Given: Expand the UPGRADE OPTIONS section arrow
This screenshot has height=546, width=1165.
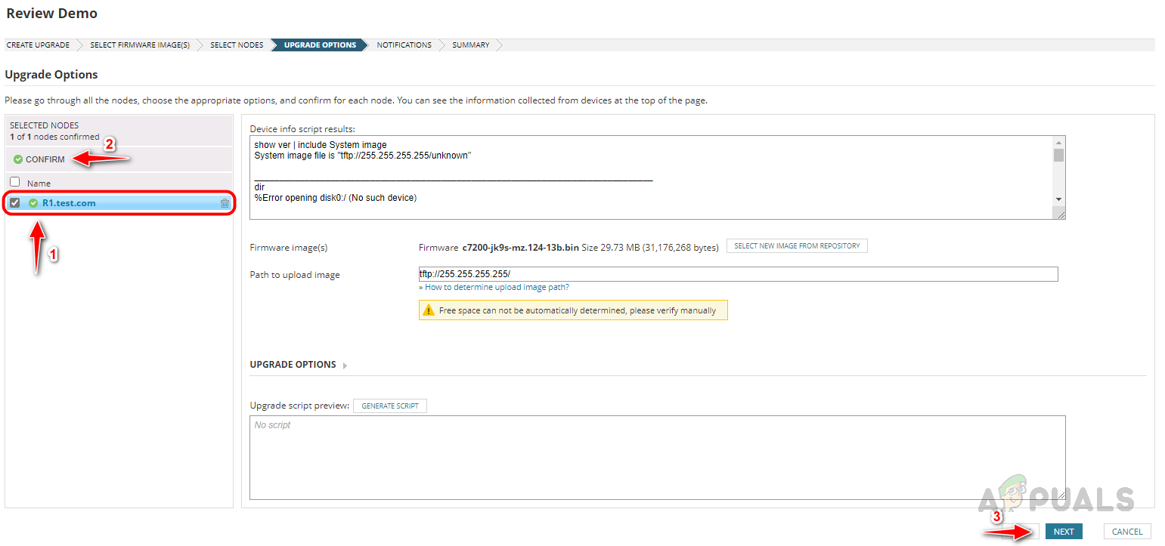Looking at the screenshot, I should coord(345,366).
